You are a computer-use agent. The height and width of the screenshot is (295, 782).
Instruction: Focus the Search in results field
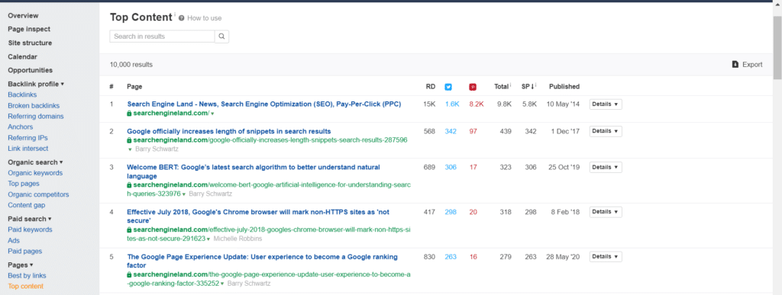point(162,37)
